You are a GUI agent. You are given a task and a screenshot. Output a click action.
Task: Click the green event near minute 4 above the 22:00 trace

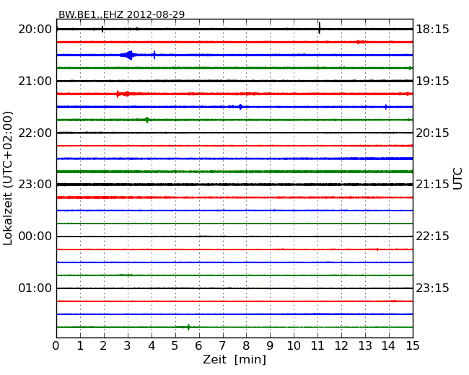[x=147, y=120]
